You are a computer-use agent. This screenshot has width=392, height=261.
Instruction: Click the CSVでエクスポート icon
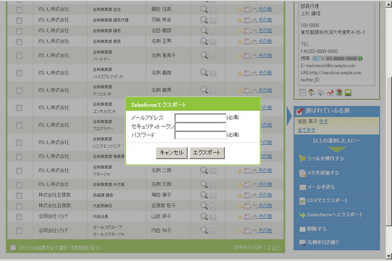coord(303,200)
